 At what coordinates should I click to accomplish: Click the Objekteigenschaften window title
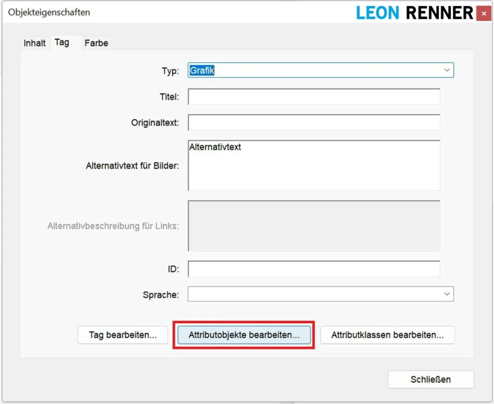(x=49, y=13)
